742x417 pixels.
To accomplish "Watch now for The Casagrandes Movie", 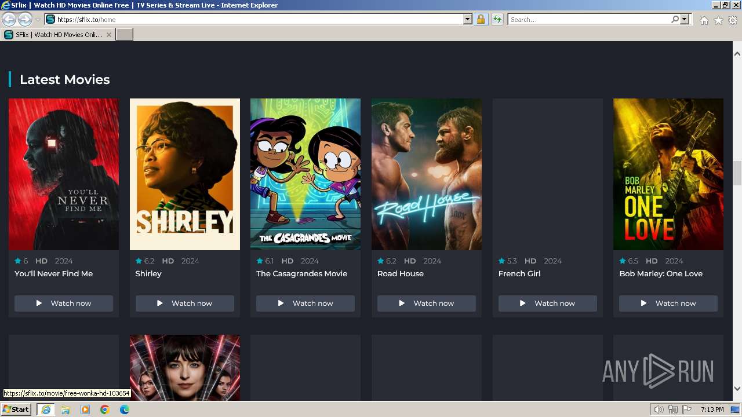I will pos(305,303).
